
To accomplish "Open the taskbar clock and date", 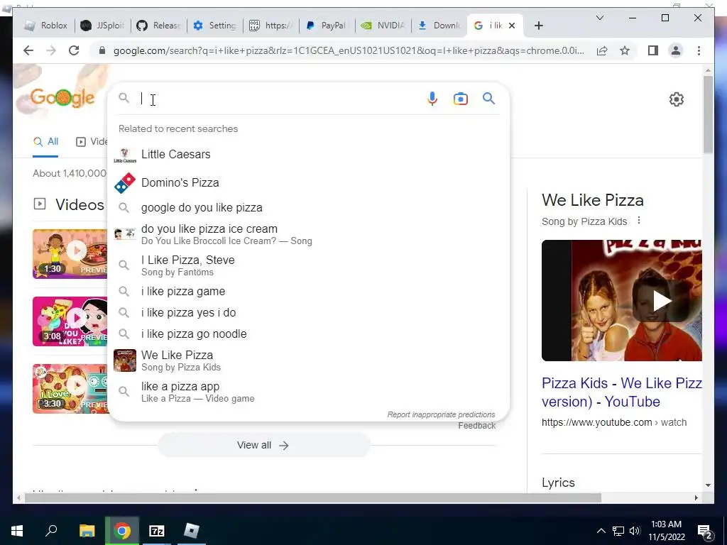I will pyautogui.click(x=666, y=531).
